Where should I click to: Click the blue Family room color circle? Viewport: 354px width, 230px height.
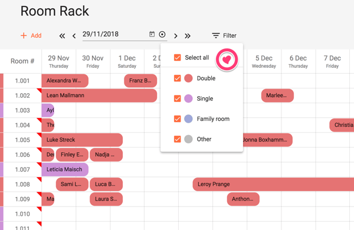[188, 119]
